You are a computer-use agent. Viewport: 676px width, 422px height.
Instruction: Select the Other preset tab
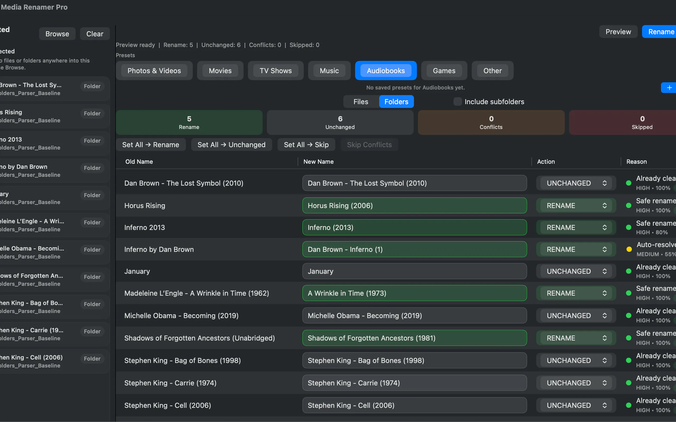[492, 71]
